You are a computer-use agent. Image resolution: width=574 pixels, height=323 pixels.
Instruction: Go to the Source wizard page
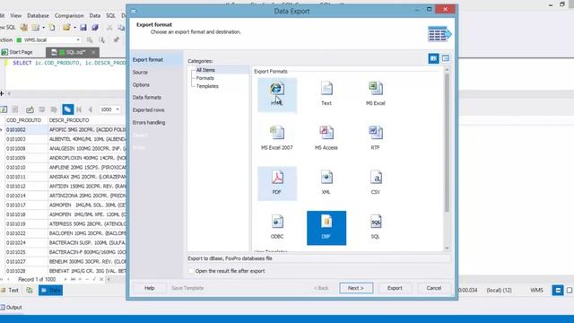140,72
